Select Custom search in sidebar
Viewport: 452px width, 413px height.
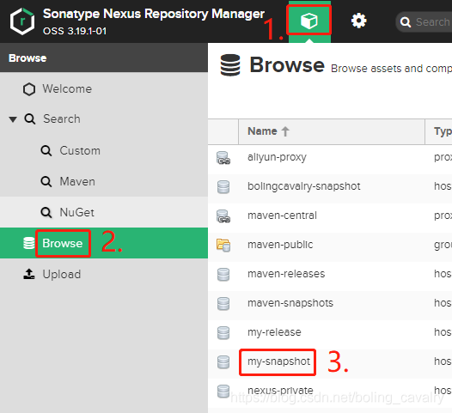(x=80, y=150)
